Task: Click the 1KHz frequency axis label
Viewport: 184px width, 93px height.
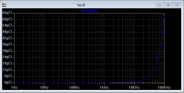Action: 104,87
